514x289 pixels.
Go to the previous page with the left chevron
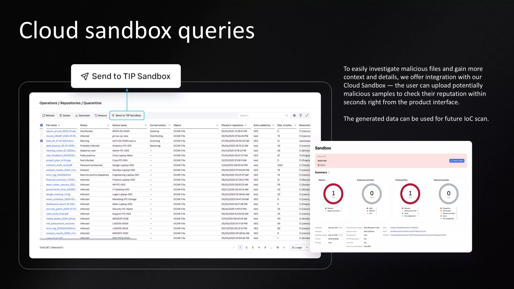pyautogui.click(x=234, y=248)
